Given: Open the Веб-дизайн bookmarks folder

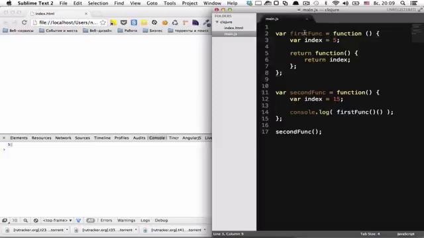Looking at the screenshot, I should click(97, 30).
